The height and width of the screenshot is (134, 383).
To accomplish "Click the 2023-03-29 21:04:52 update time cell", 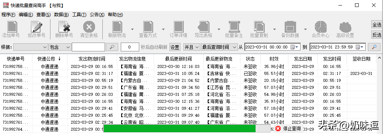I will pos(178,80).
